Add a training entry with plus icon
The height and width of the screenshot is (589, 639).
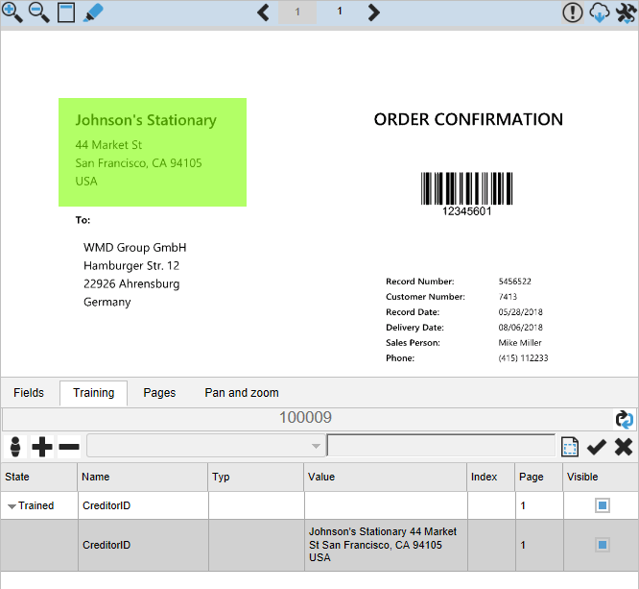pyautogui.click(x=42, y=447)
